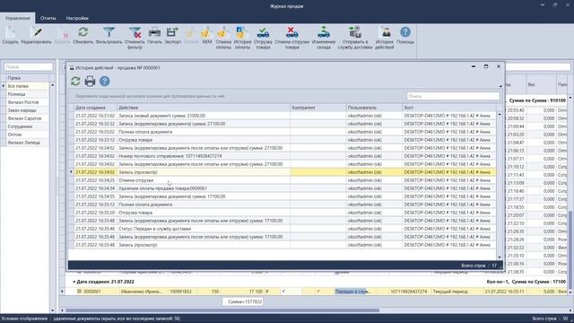Focus the folder panel search field
This screenshot has height=323, width=574.
coord(29,67)
